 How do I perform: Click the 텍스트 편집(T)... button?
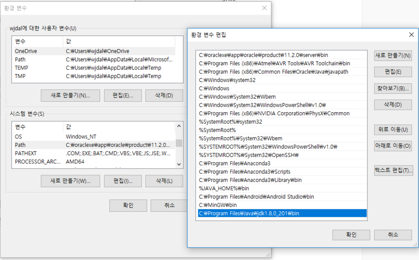tap(393, 170)
